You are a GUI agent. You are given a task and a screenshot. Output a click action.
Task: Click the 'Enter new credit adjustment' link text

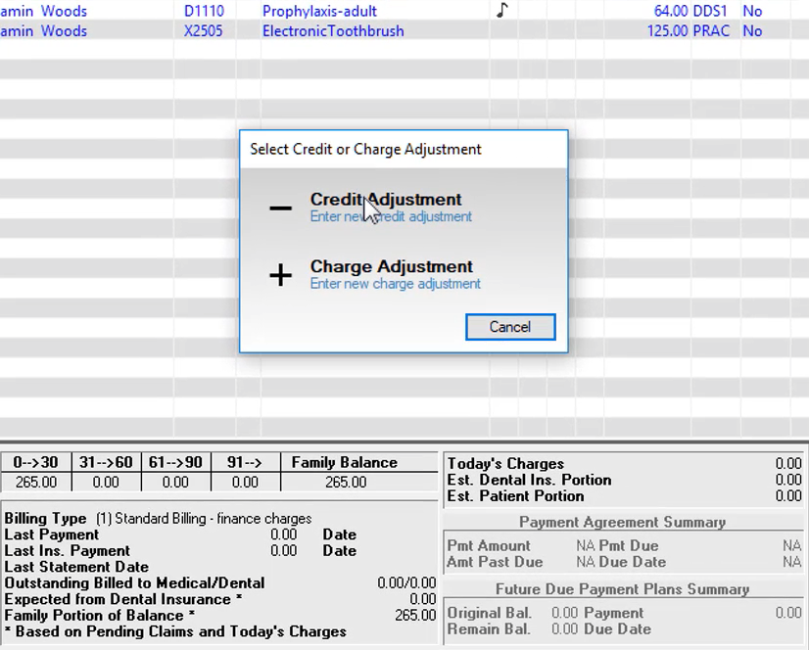[391, 216]
